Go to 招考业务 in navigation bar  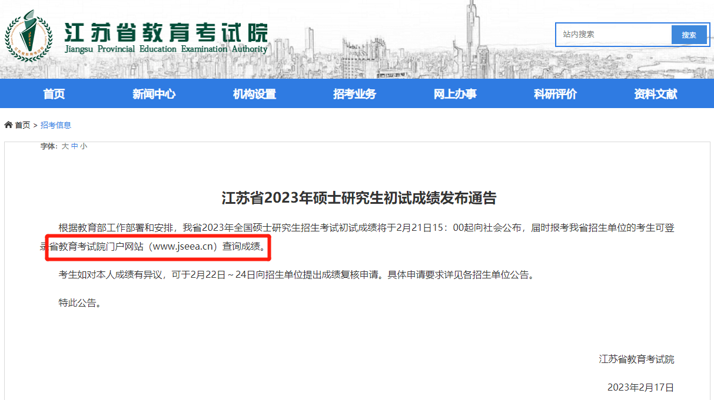click(x=354, y=94)
